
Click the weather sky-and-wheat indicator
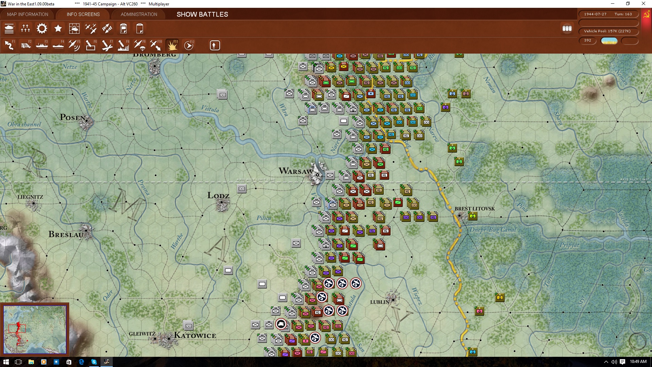click(x=609, y=41)
